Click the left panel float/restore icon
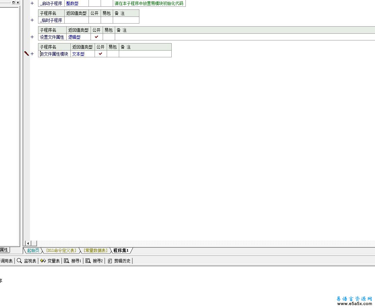The height and width of the screenshot is (308, 375). [x=13, y=2]
